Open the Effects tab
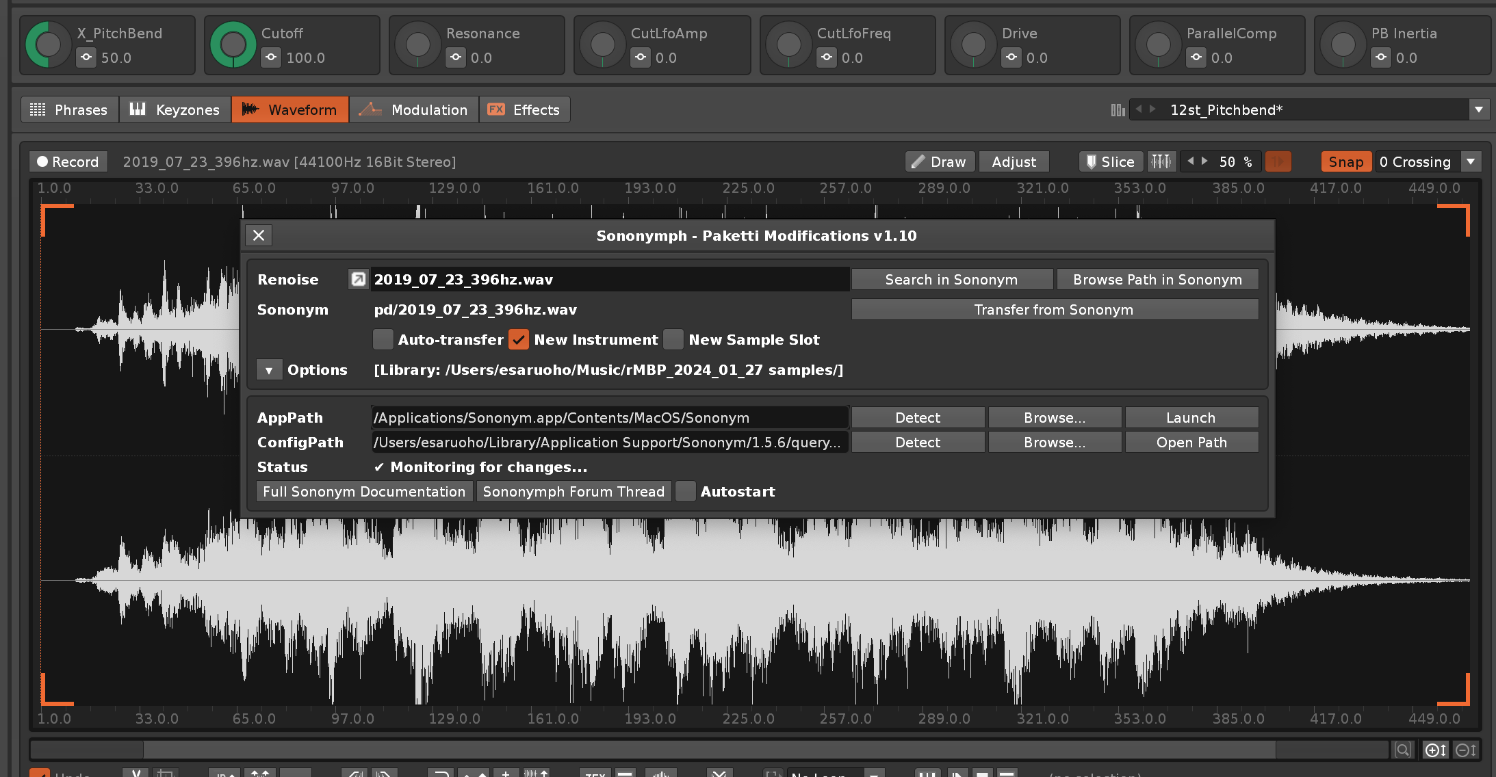 pyautogui.click(x=524, y=109)
